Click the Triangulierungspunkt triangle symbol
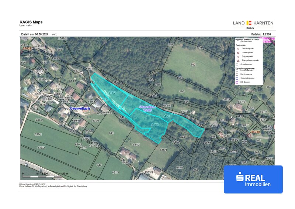This screenshot has height=209, width=295. pyautogui.click(x=238, y=60)
